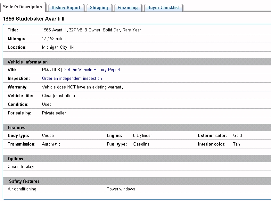Image resolution: width=271 pixels, height=201 pixels.
Task: Click the Inspection: label
Action: click(19, 78)
